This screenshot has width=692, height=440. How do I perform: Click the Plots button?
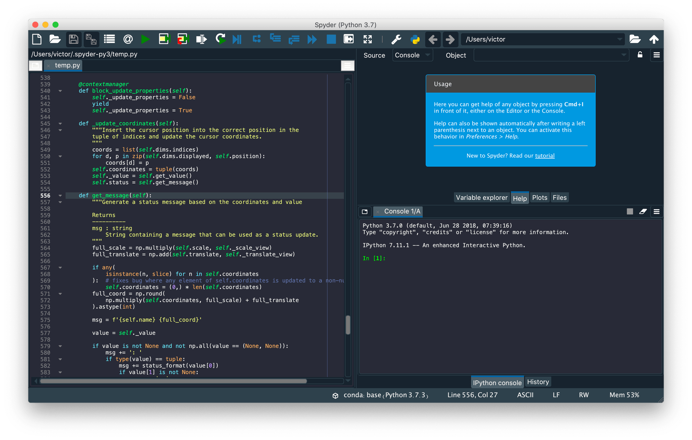pos(540,197)
